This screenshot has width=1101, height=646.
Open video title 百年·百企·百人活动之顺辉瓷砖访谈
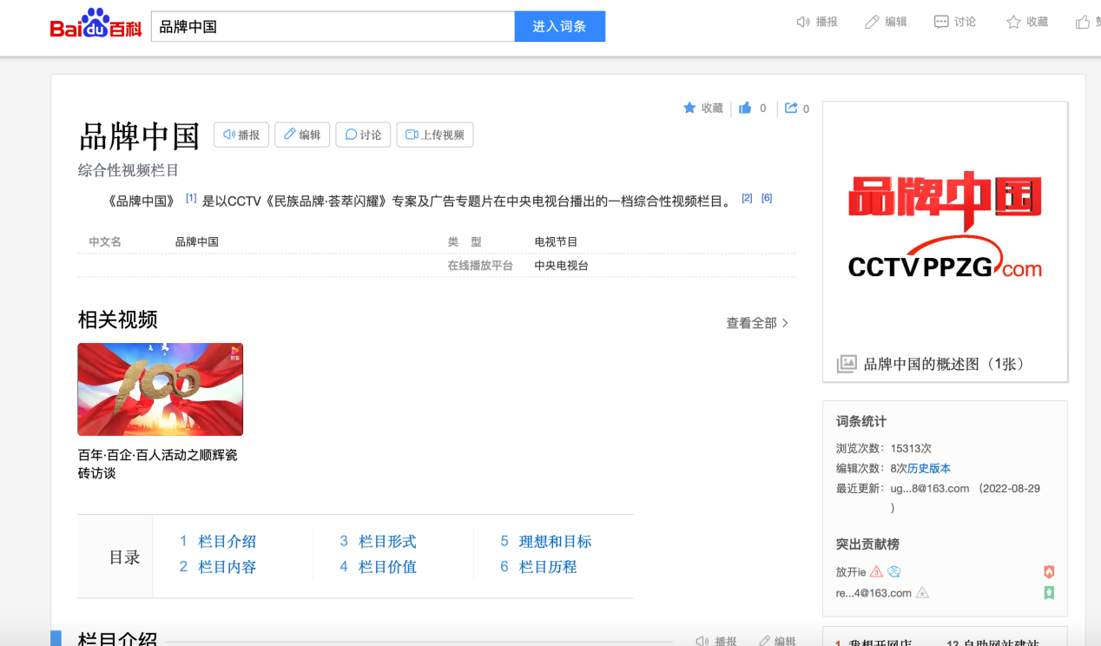[x=157, y=464]
